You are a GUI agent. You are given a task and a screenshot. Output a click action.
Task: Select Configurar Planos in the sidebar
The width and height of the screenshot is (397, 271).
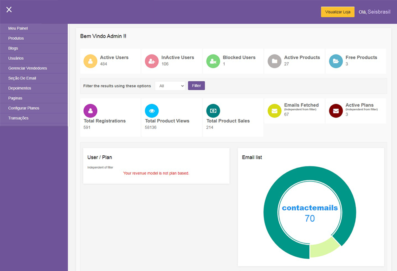pyautogui.click(x=23, y=108)
